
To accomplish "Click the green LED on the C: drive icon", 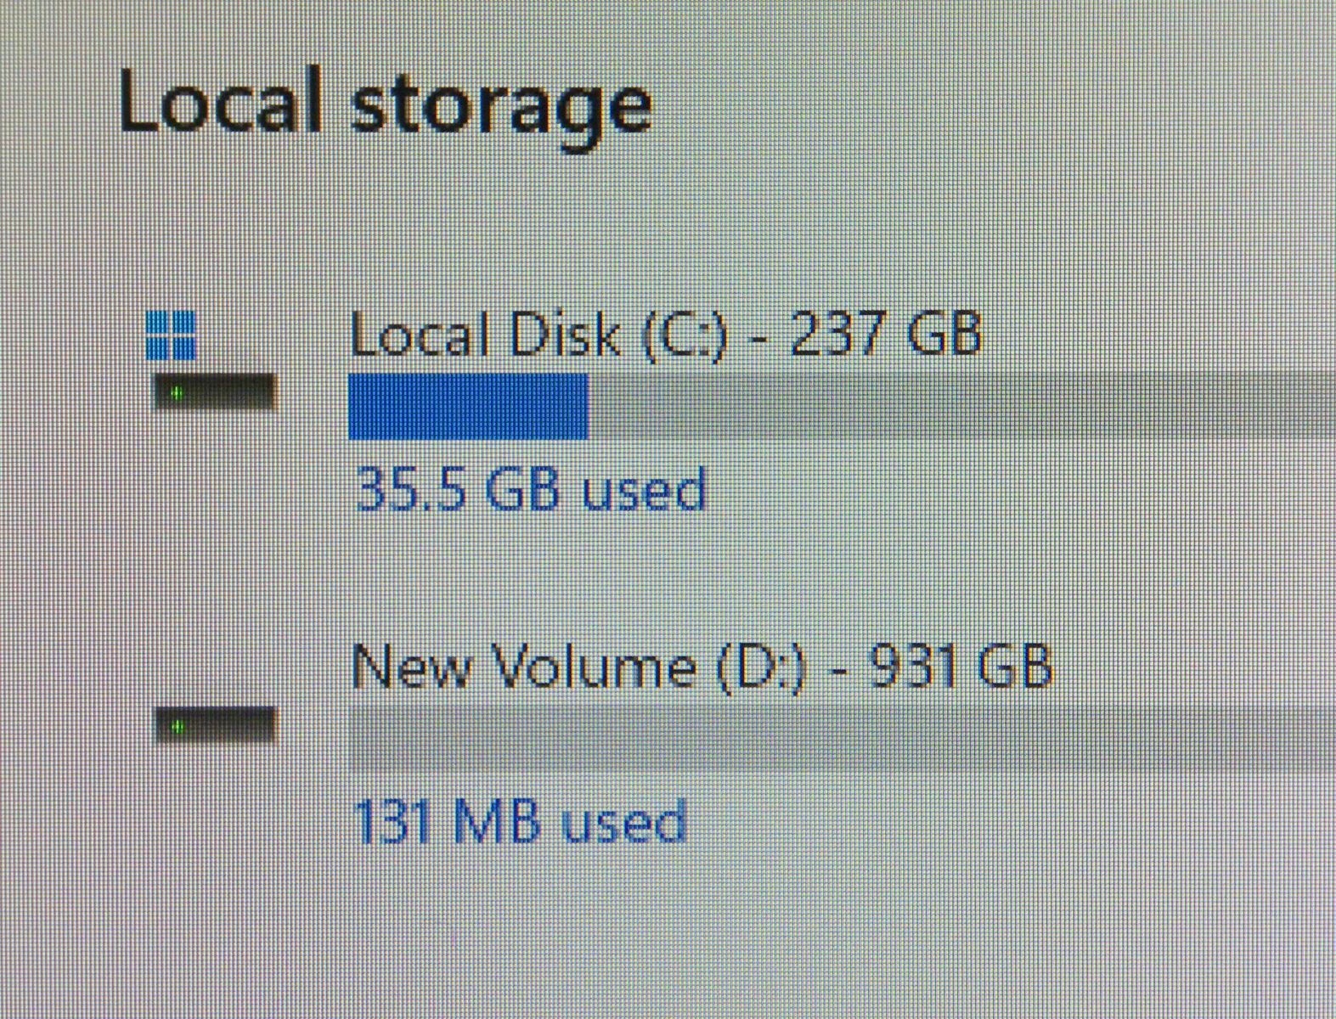I will (x=177, y=393).
